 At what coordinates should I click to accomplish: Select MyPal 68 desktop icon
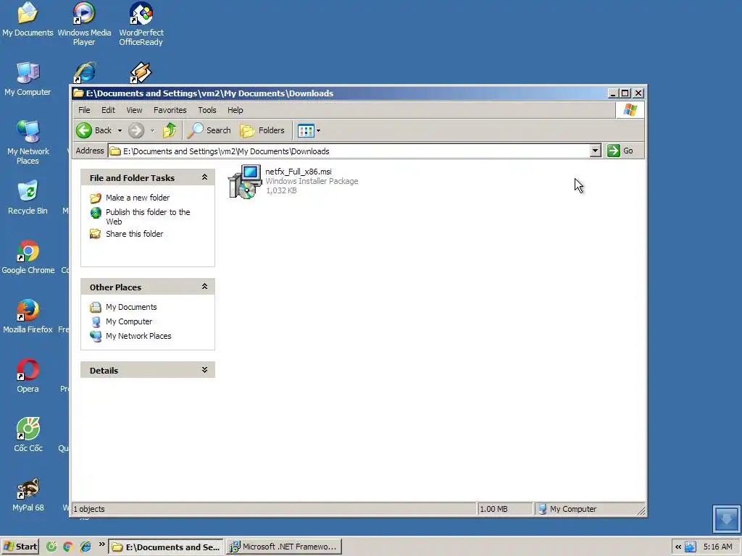coord(28,495)
